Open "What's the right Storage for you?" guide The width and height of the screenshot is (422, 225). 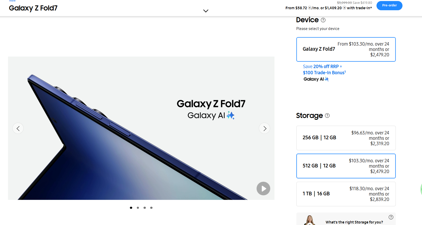[354, 222]
